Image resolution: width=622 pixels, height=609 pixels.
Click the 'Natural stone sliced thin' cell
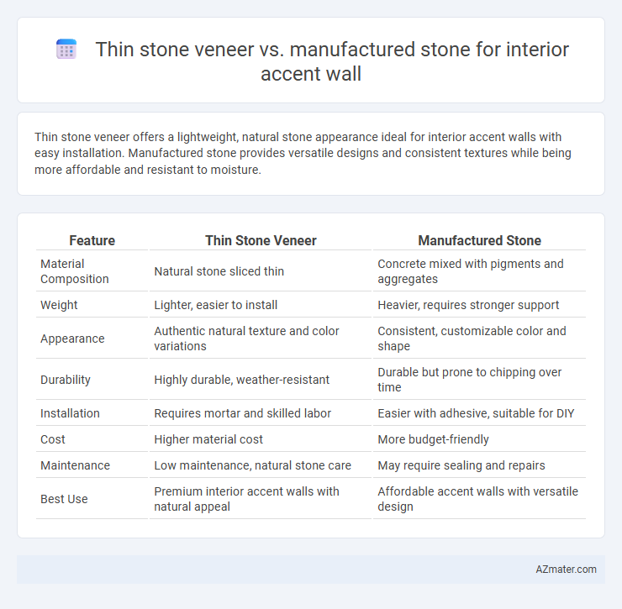(x=219, y=271)
